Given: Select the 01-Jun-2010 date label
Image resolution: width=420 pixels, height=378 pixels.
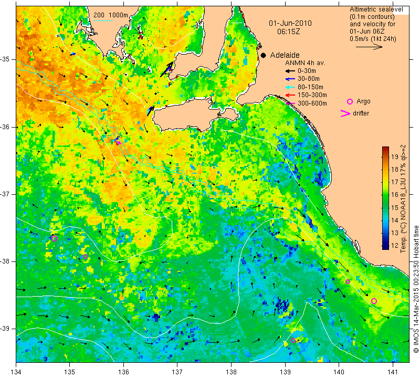Looking at the screenshot, I should [290, 23].
